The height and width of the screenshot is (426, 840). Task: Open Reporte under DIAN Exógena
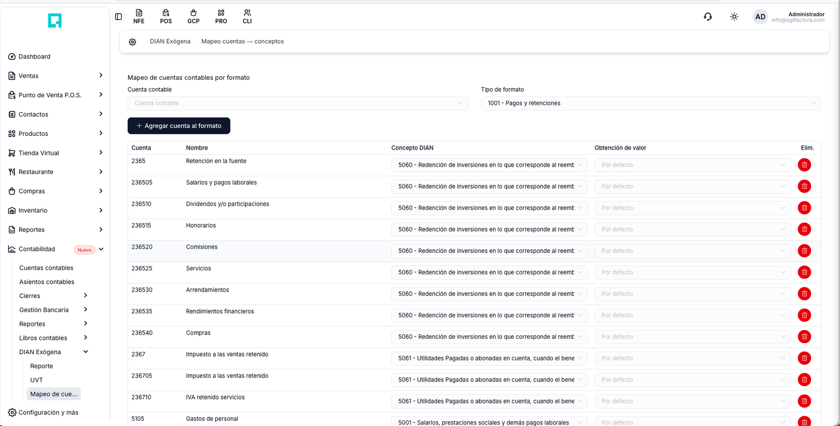click(41, 366)
